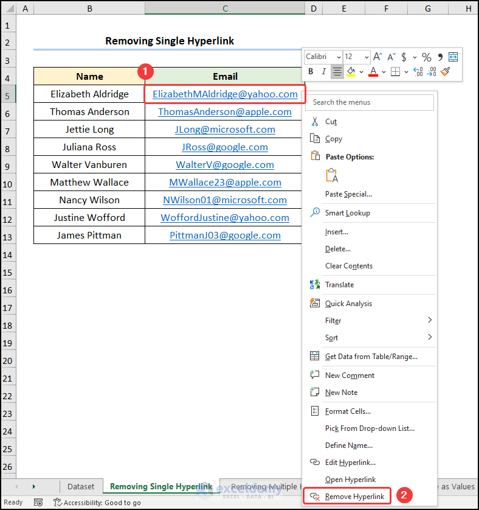Click Accessibility: Good to go status
This screenshot has width=479, height=510.
pos(97,503)
